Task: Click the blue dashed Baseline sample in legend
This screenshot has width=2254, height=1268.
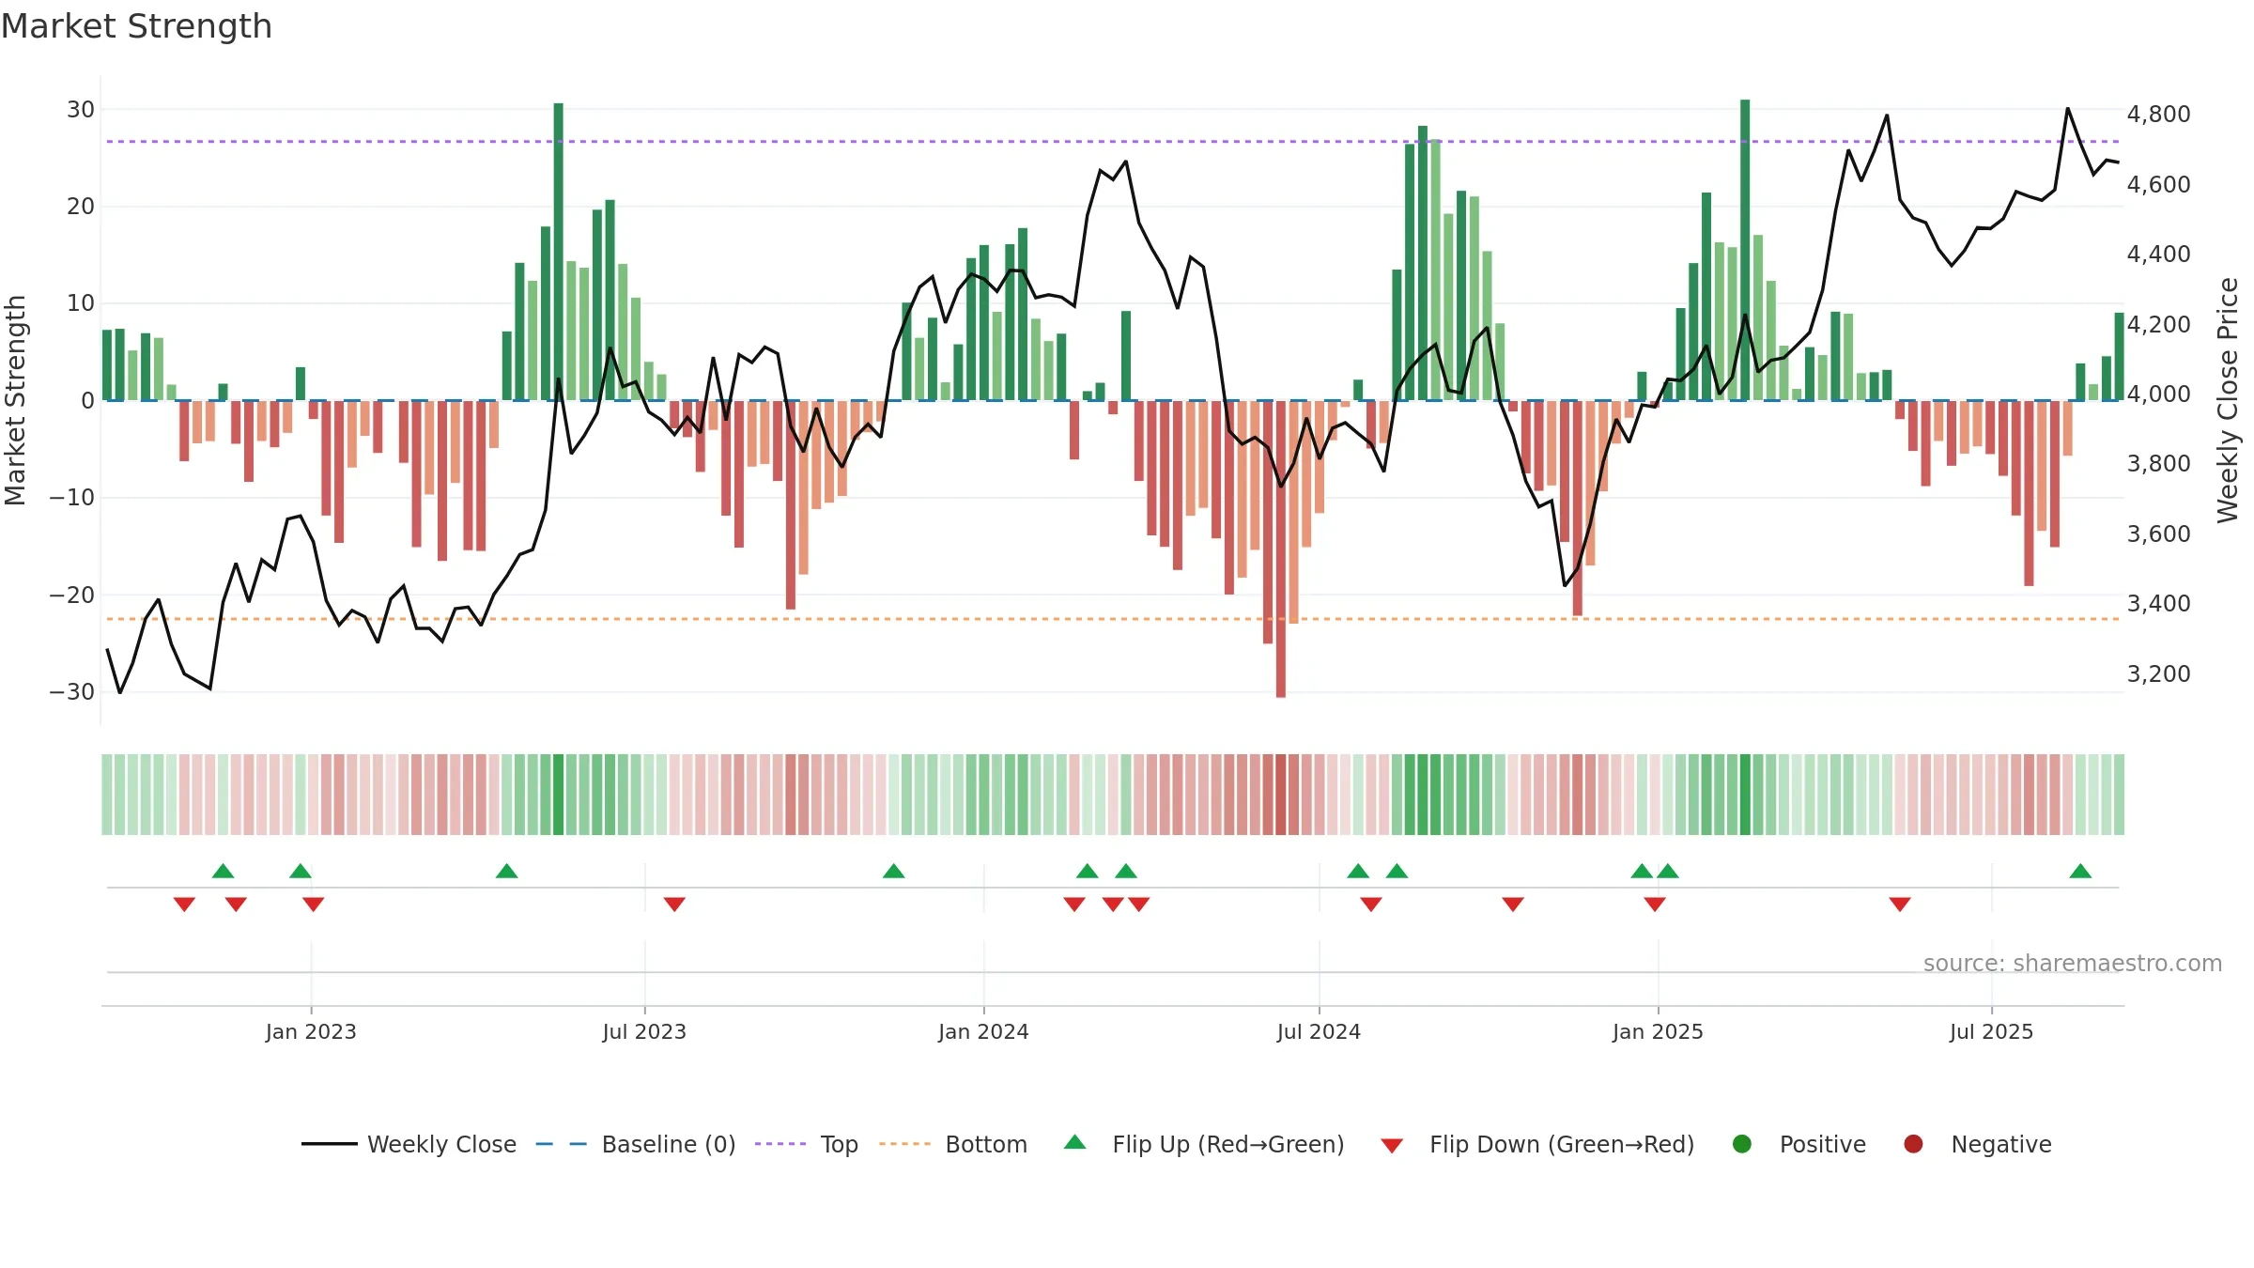Action: pos(562,1144)
